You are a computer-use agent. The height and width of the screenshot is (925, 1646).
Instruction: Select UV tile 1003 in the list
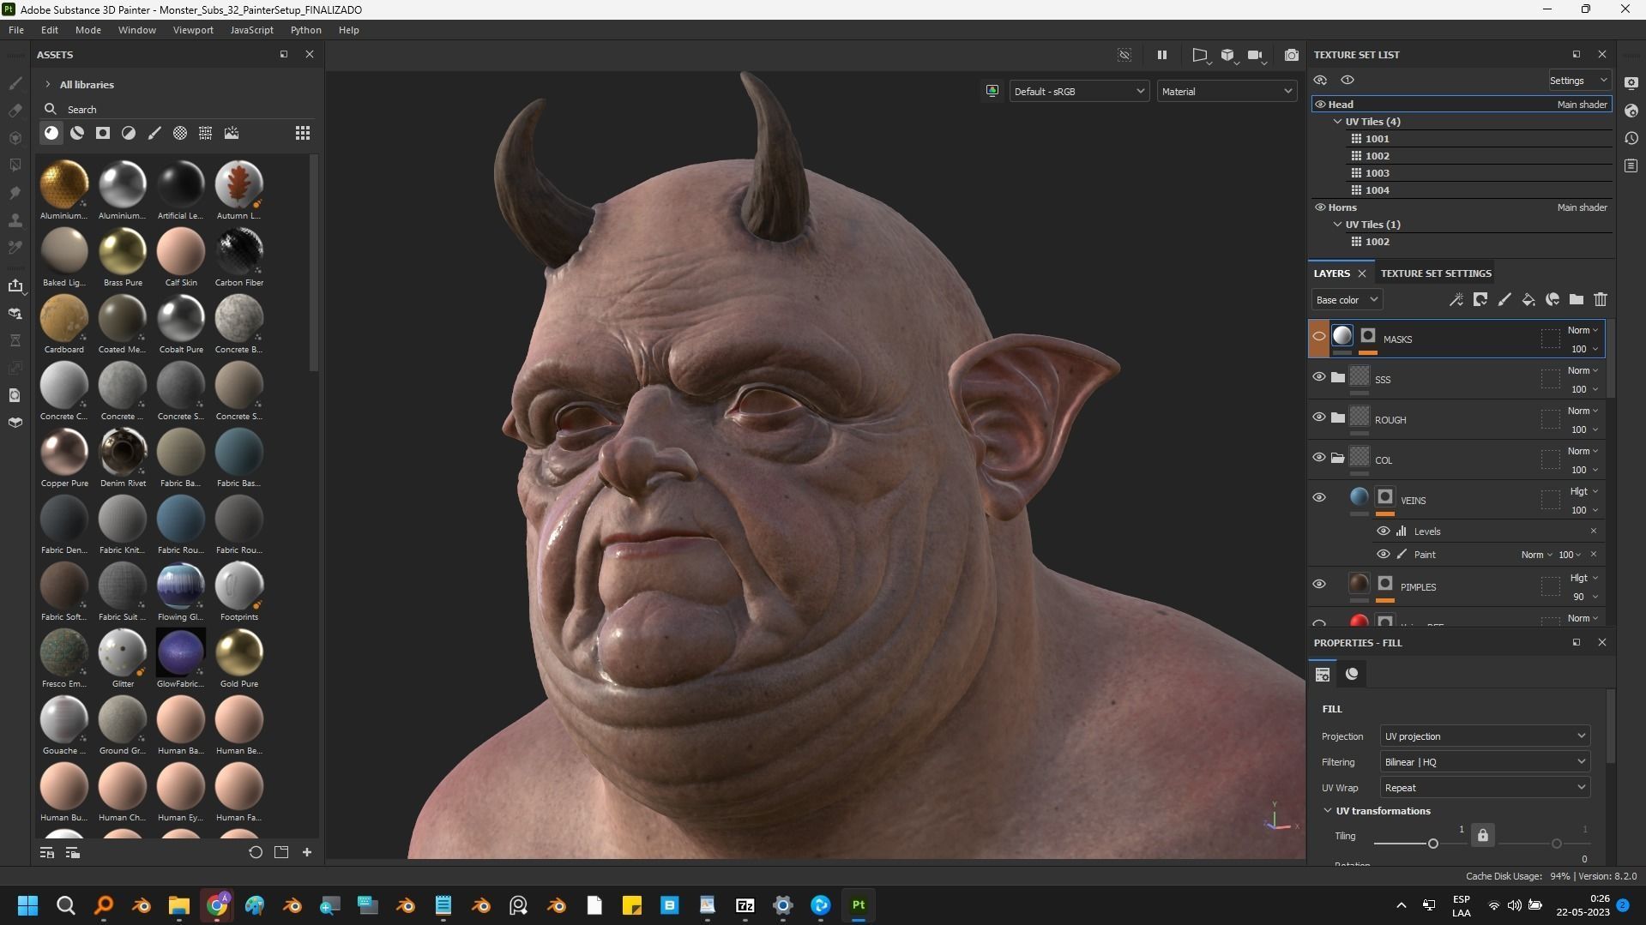[x=1480, y=173]
